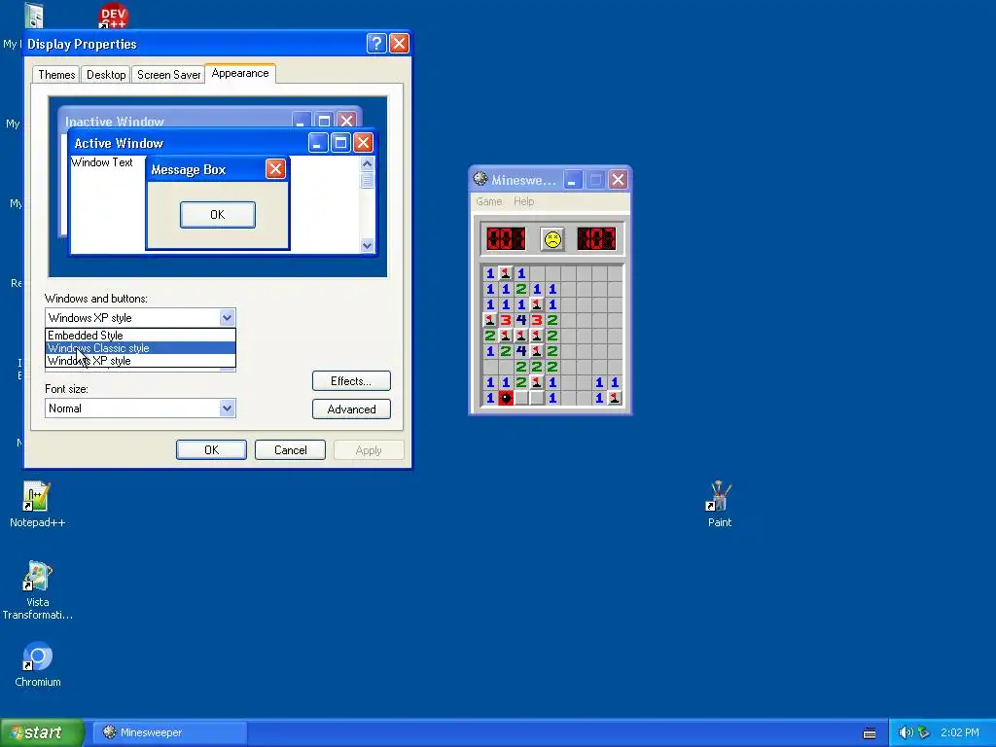Switch to the Themes tab
Image resolution: width=996 pixels, height=747 pixels.
(x=56, y=74)
